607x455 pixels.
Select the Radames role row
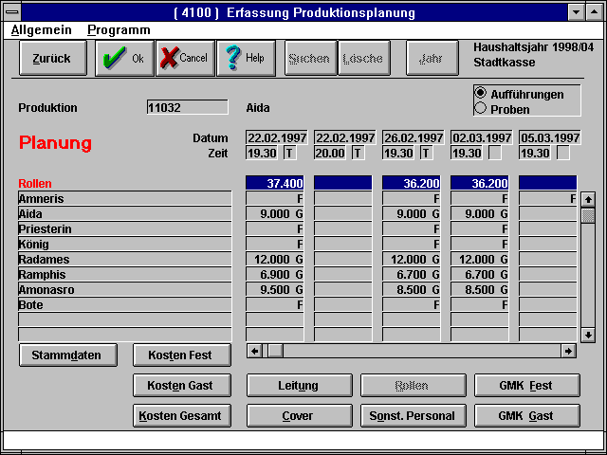[123, 260]
